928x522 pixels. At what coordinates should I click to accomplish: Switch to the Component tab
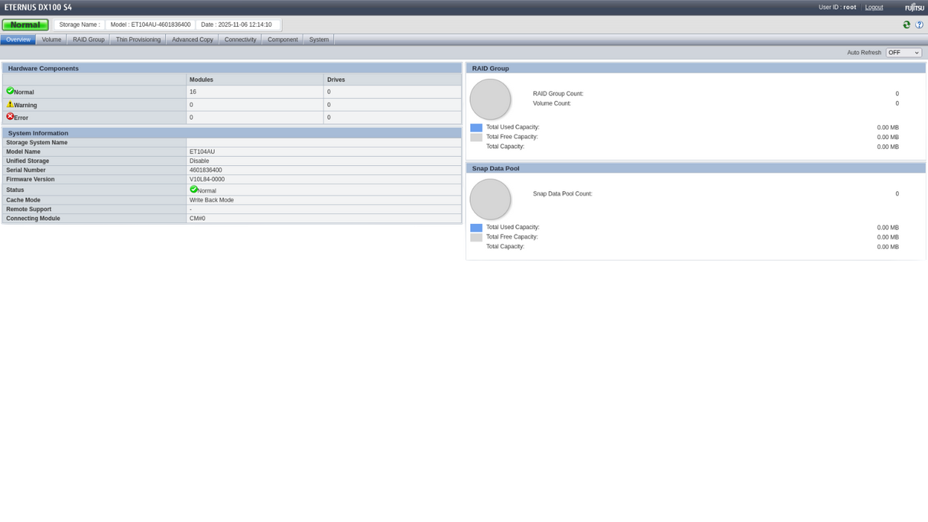click(283, 40)
